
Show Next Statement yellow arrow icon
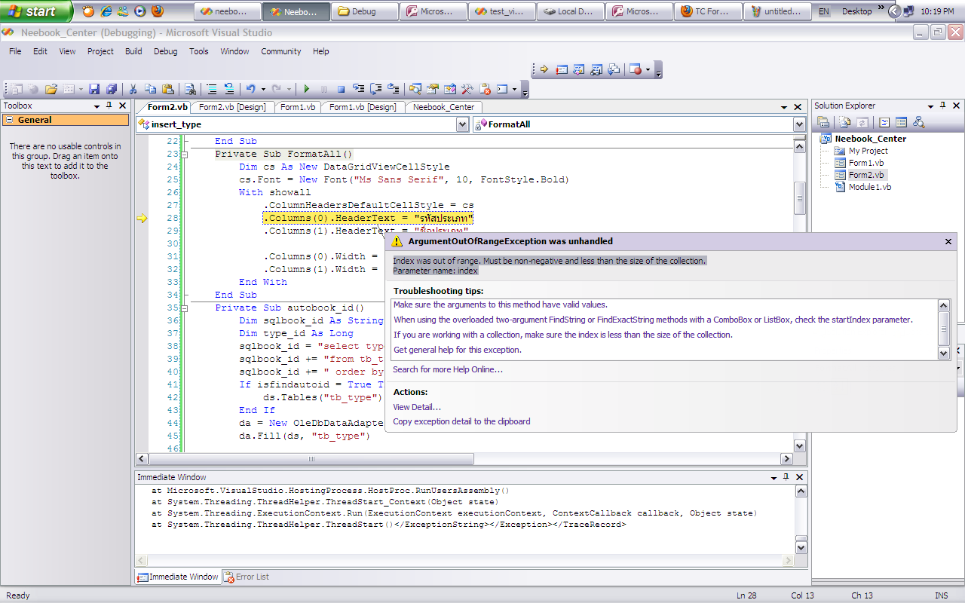[544, 69]
